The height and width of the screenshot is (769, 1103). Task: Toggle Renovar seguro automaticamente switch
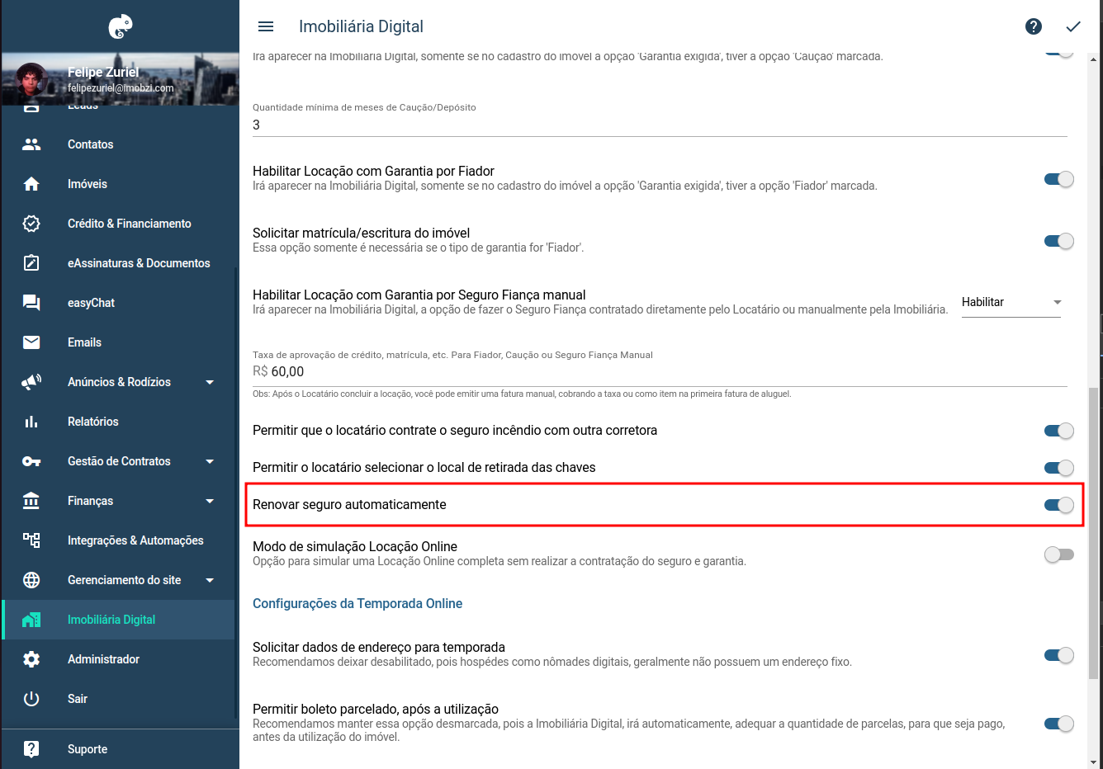[1059, 505]
